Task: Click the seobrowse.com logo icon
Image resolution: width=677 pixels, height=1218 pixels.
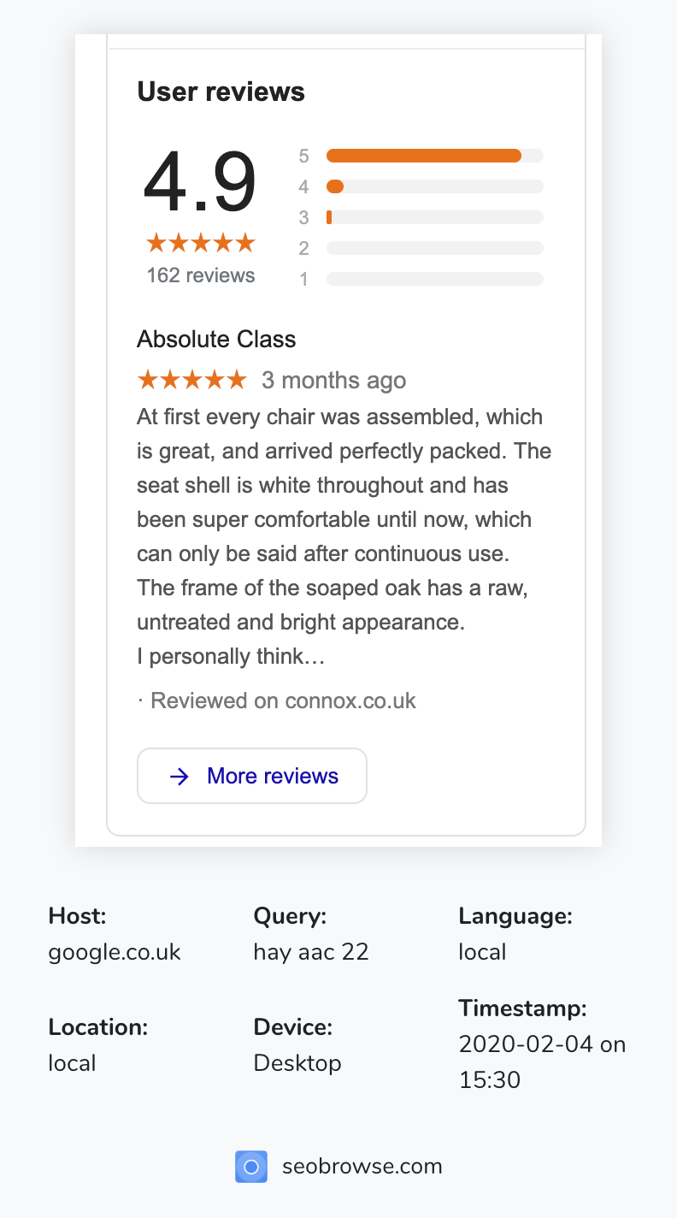Action: click(x=250, y=1166)
